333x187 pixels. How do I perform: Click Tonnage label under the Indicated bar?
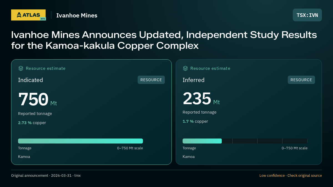click(25, 148)
